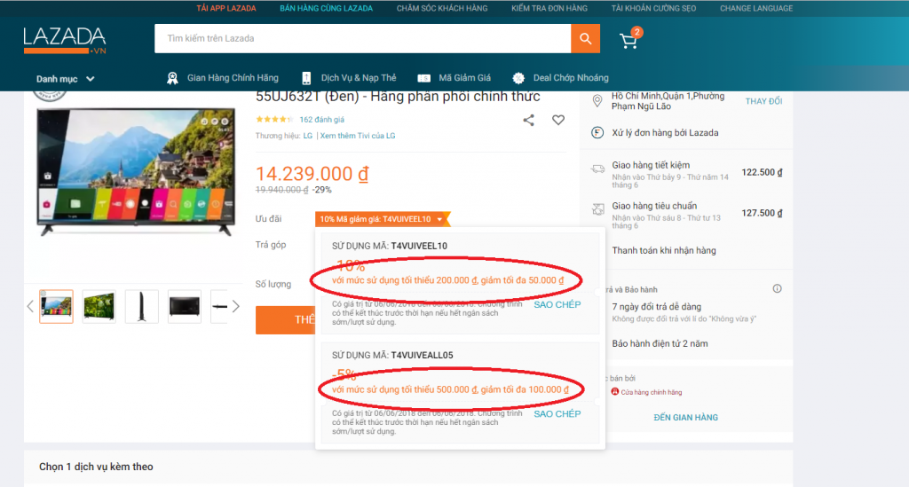Open Kiểm Tra Đơn Hàng menu
Viewport: 909px width, 487px height.
(x=549, y=8)
